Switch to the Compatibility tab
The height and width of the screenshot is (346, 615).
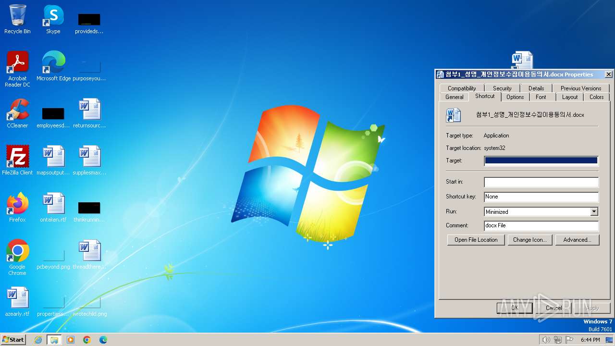pyautogui.click(x=462, y=88)
